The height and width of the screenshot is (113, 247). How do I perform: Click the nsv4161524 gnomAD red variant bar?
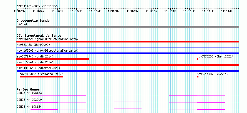click(128, 42)
